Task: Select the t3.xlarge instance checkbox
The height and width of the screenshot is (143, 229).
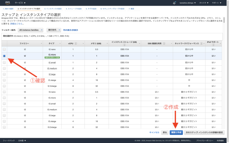Action: point(4,121)
